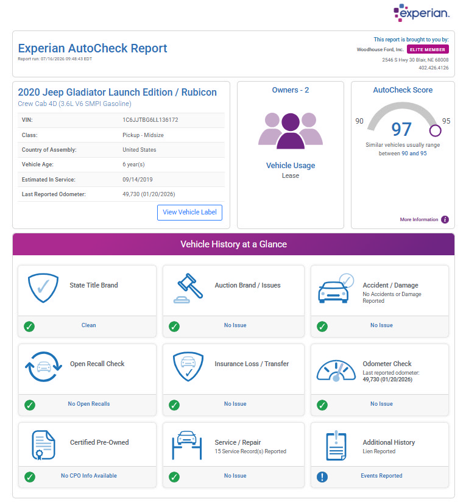Image resolution: width=466 pixels, height=502 pixels.
Task: Click the score gauge circle marker
Action: 436,130
